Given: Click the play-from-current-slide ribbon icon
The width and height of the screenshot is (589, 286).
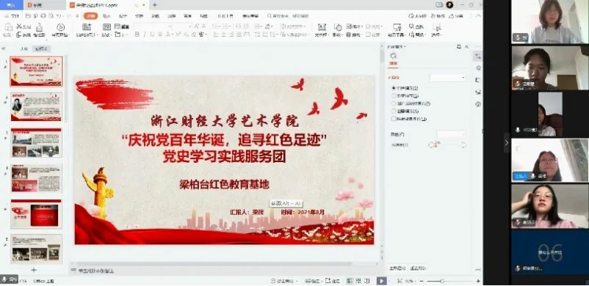Looking at the screenshot, I should point(60,27).
